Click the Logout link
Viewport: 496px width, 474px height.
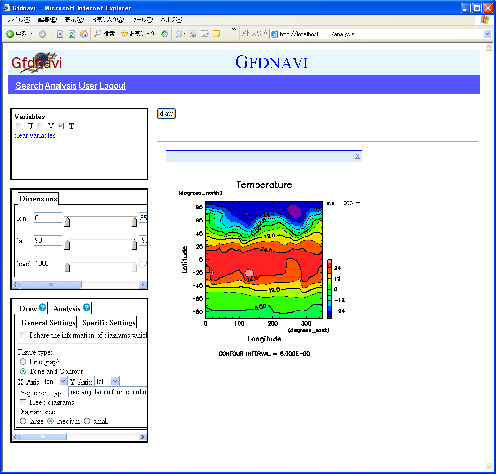(112, 86)
